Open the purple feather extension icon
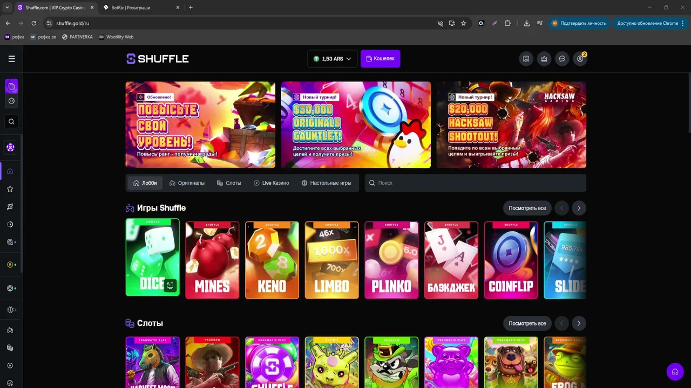Viewport: 691px width, 388px height. coord(494,23)
